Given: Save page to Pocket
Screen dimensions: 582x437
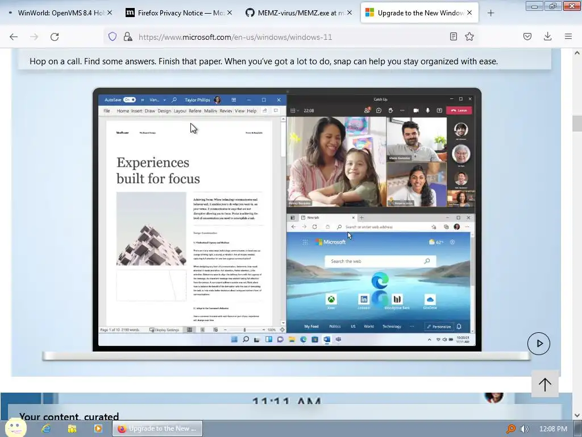Looking at the screenshot, I should (527, 36).
